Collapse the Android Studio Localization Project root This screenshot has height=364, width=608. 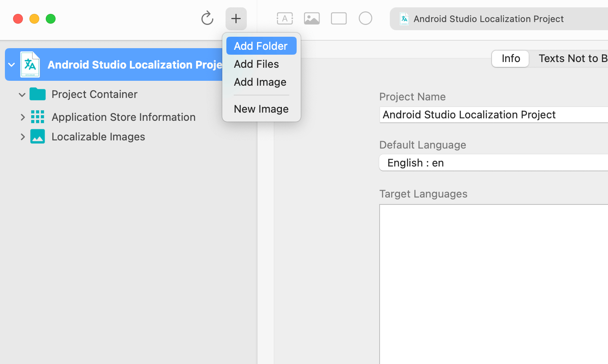[12, 64]
